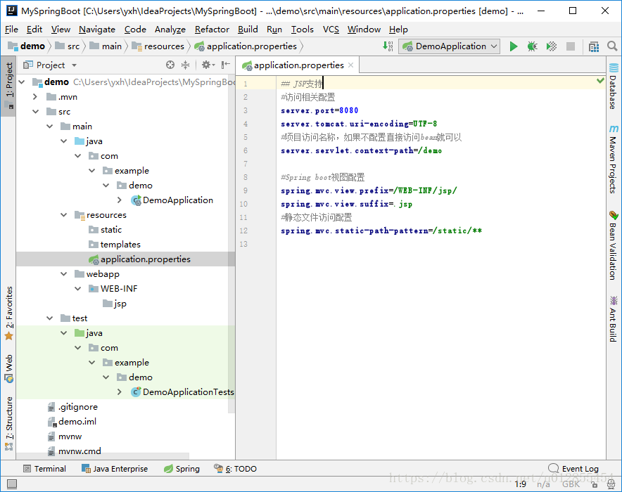Image resolution: width=622 pixels, height=492 pixels.
Task: Collapse the resources folder node
Action: coord(63,214)
